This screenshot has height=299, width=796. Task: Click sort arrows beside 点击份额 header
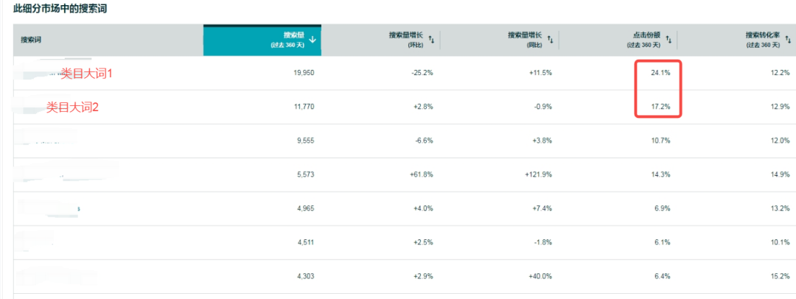click(x=668, y=40)
